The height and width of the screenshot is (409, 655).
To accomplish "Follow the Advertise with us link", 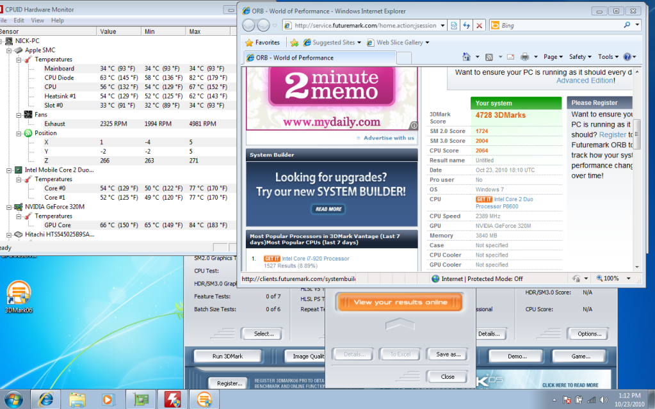I will (x=389, y=138).
